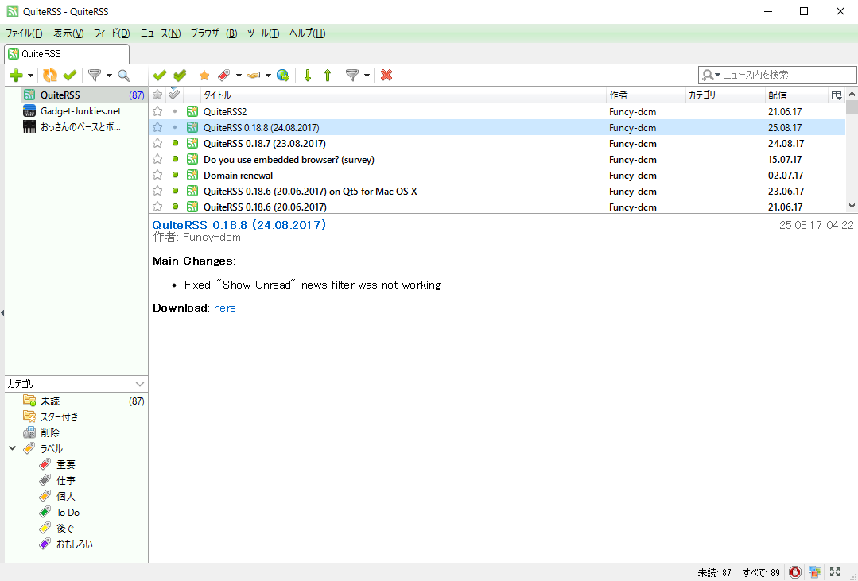Mark all feeds read in feed toolbar
Screen dimensions: 858x581
(x=70, y=75)
